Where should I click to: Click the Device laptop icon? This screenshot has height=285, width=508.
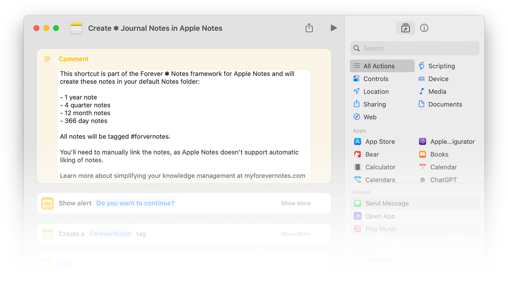tap(422, 79)
